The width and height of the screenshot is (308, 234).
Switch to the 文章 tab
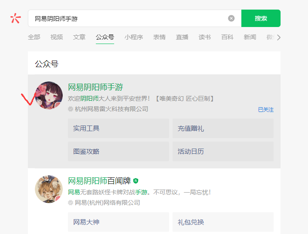79,37
